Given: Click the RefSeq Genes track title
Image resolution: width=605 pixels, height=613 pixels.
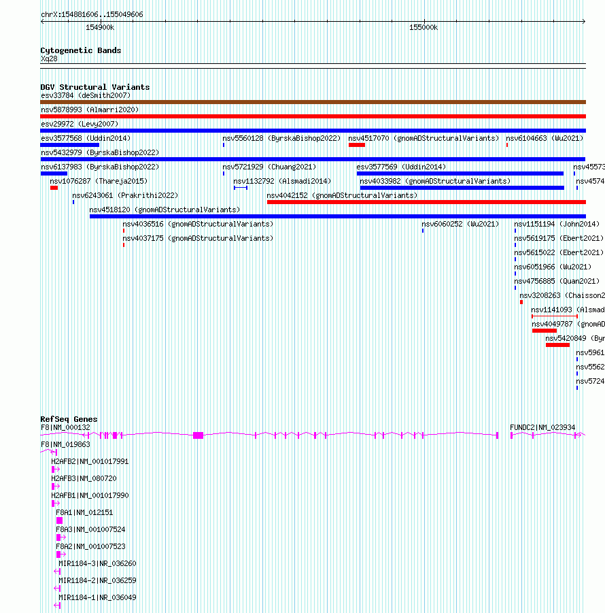Looking at the screenshot, I should click(x=69, y=419).
